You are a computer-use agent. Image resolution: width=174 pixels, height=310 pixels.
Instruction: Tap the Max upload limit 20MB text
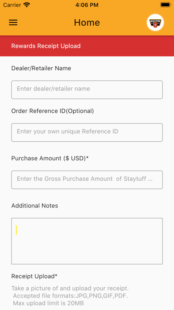click(48, 303)
